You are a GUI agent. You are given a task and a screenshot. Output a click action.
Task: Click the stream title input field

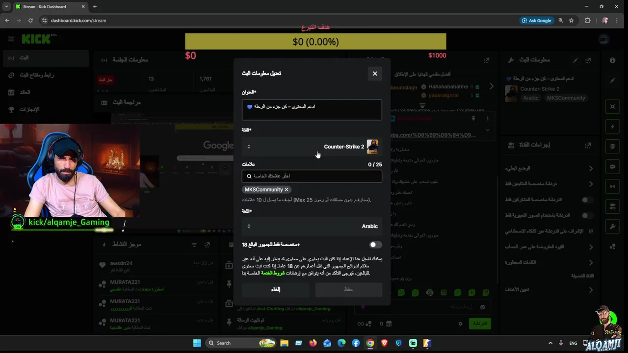pyautogui.click(x=312, y=110)
